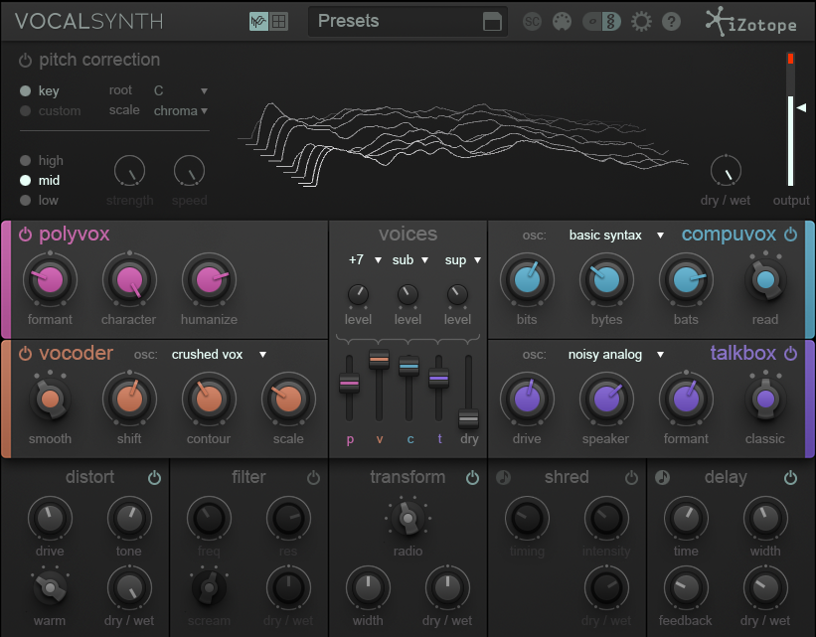Click the vocoder shift knob
This screenshot has width=816, height=637.
(x=129, y=399)
